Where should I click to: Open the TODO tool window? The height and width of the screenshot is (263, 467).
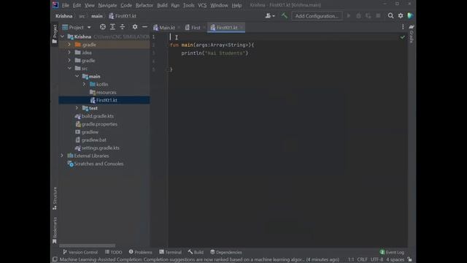pos(114,252)
